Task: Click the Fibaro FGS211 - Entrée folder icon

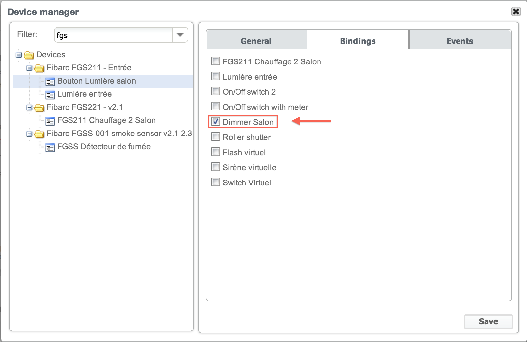Action: coord(39,68)
